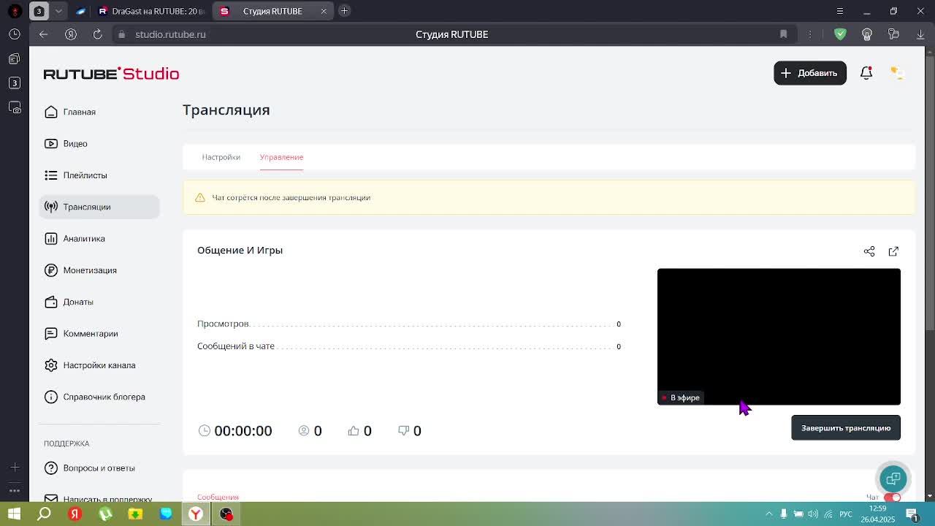Click the green shield protection icon
The height and width of the screenshot is (526, 935).
[x=840, y=34]
